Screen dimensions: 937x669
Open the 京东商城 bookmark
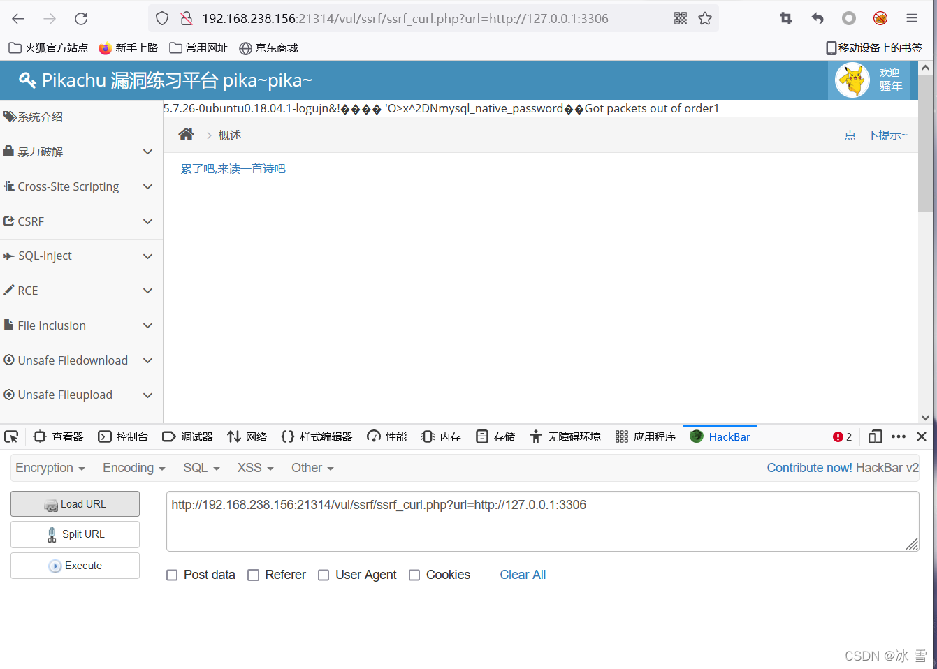(x=268, y=48)
